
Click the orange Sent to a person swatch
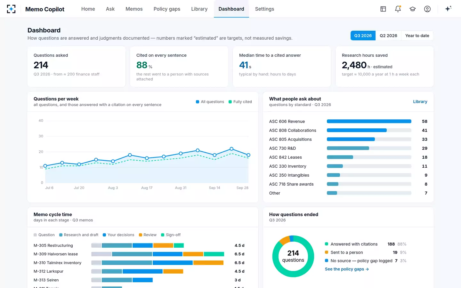[x=327, y=252]
